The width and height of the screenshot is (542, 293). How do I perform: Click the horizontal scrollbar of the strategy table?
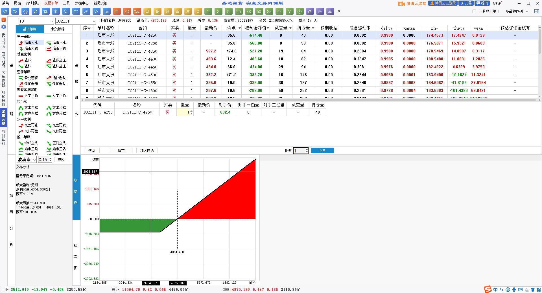(311, 100)
